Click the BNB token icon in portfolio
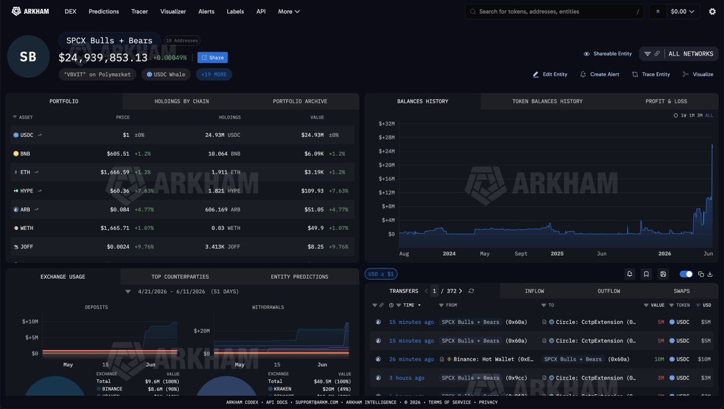 16,154
